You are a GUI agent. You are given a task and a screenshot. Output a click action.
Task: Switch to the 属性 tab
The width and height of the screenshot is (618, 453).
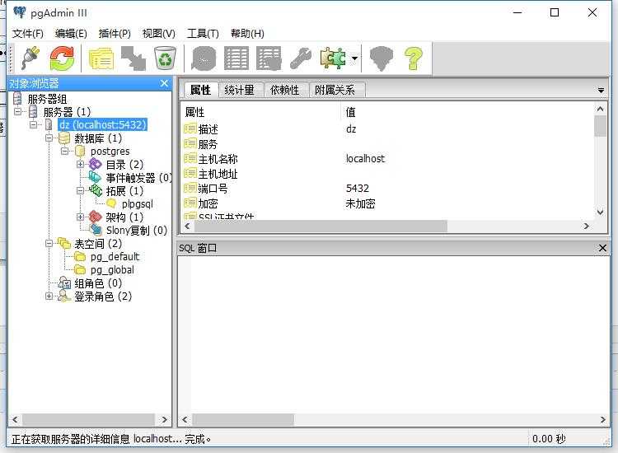(200, 90)
